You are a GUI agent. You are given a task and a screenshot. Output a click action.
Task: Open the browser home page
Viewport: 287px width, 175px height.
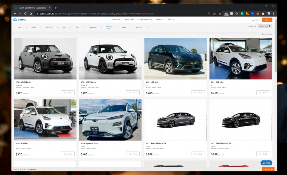coord(31,13)
